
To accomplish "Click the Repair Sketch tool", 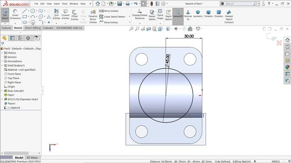I will 152,15.
